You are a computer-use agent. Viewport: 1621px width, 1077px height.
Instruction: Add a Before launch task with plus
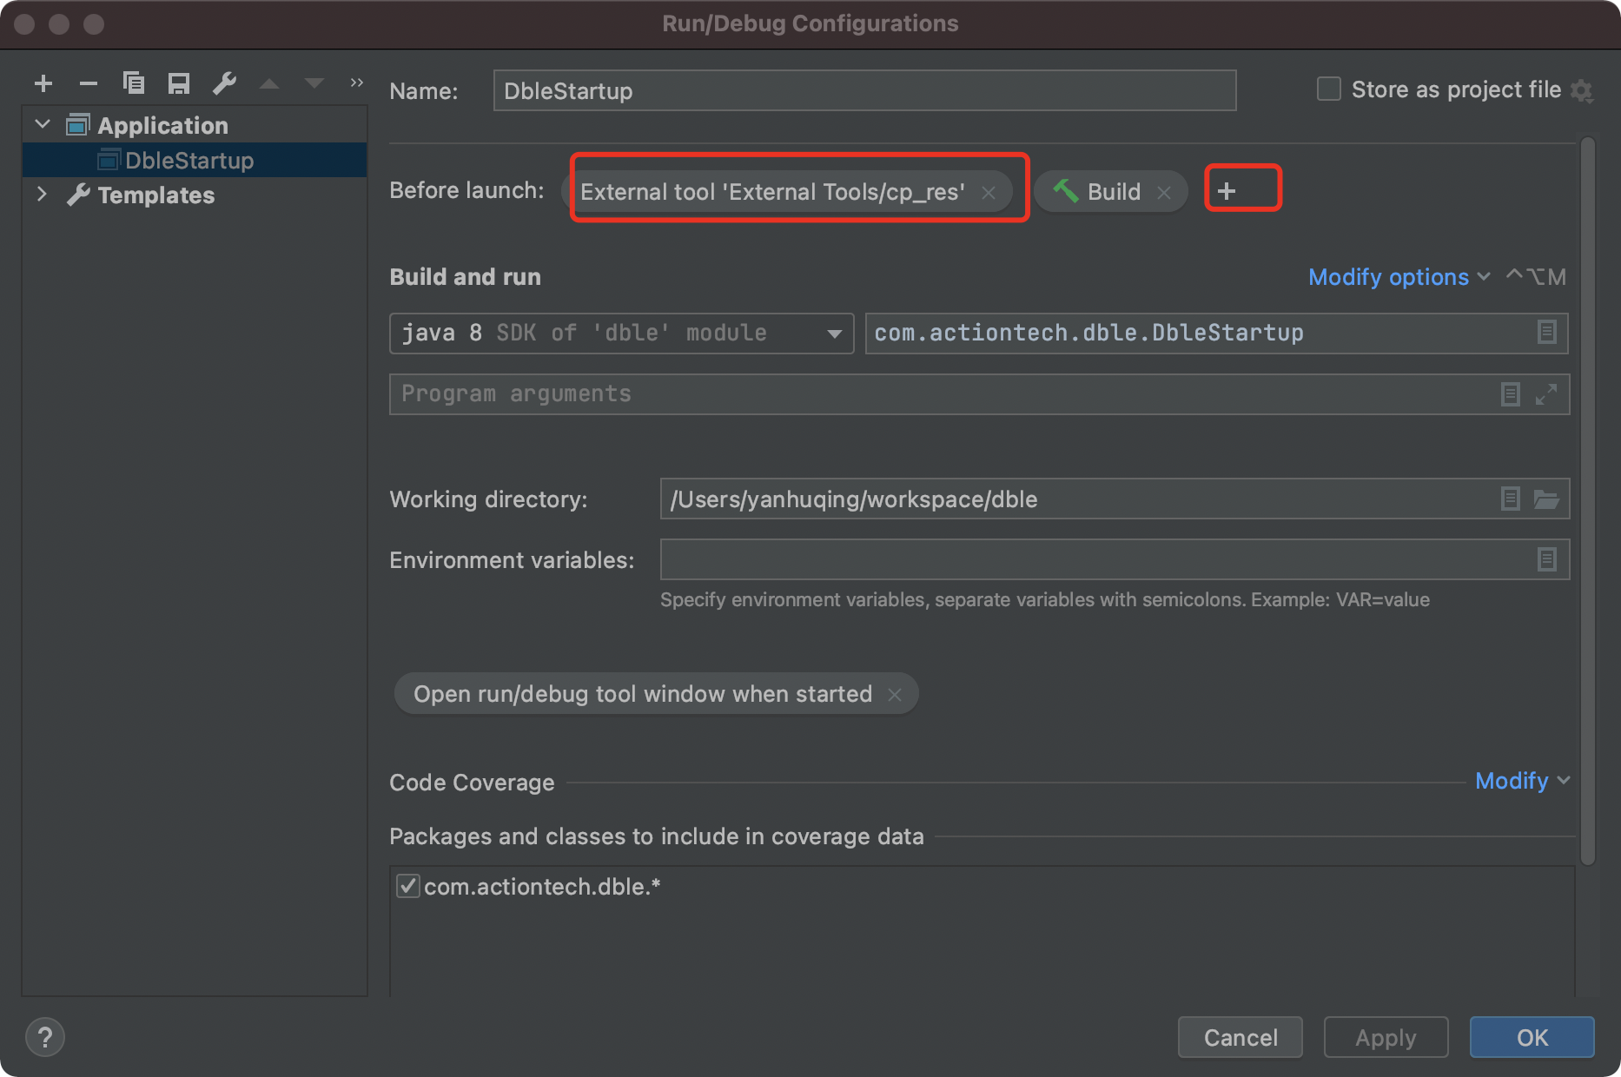pos(1227,191)
